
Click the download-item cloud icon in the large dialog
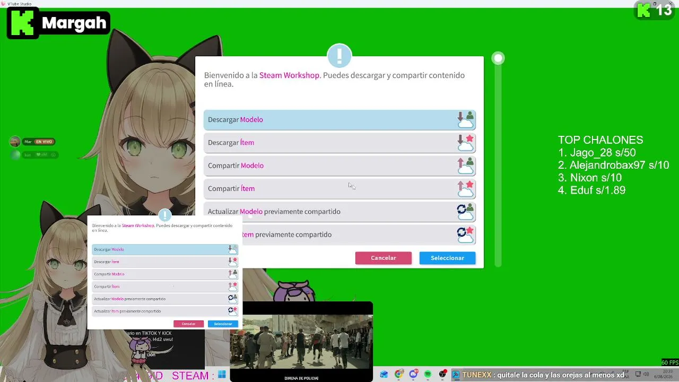[466, 143]
